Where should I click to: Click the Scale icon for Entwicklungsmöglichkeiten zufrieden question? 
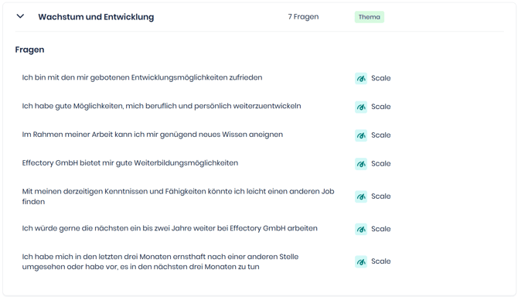point(361,78)
